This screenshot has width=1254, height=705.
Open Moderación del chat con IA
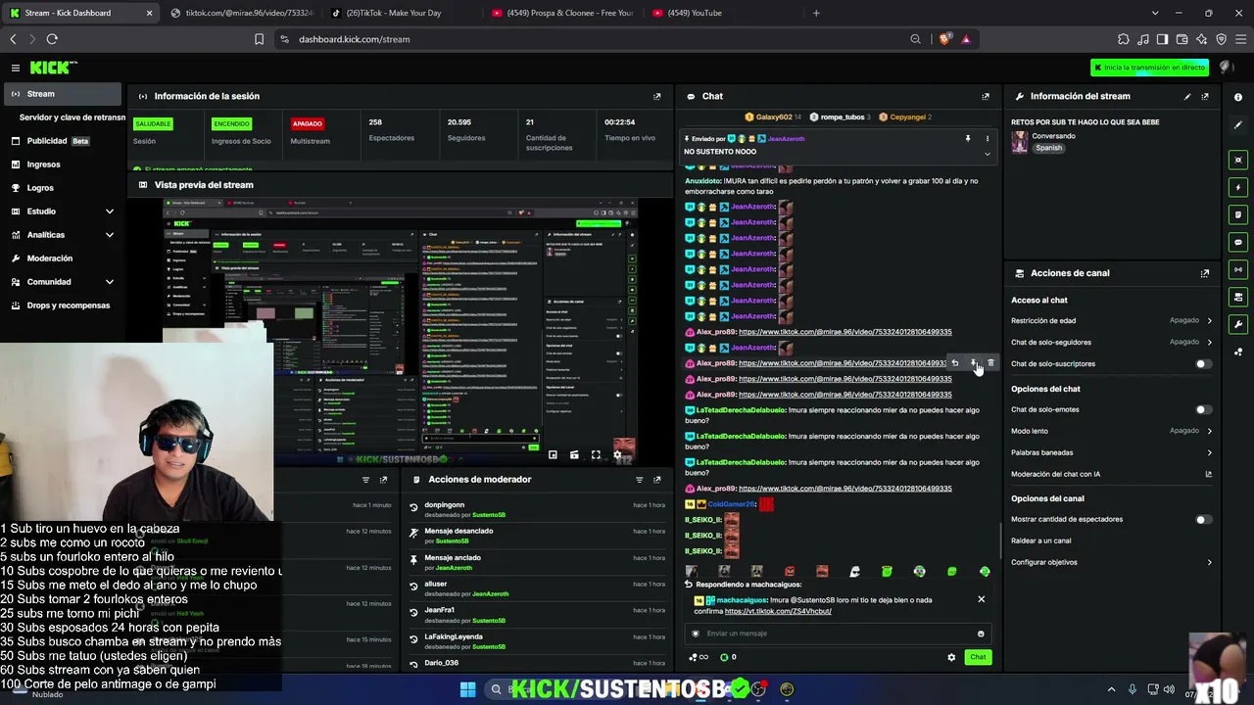point(1112,474)
